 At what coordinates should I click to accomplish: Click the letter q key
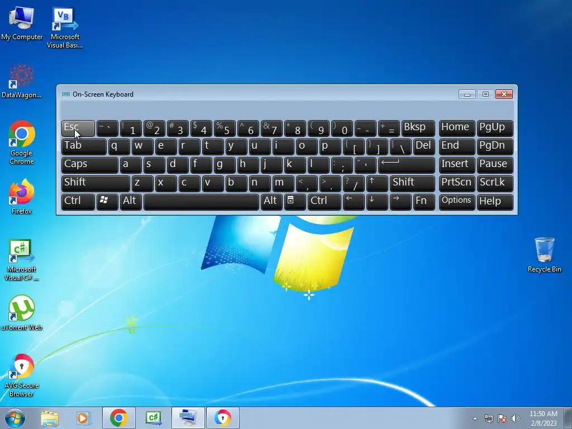click(x=119, y=147)
